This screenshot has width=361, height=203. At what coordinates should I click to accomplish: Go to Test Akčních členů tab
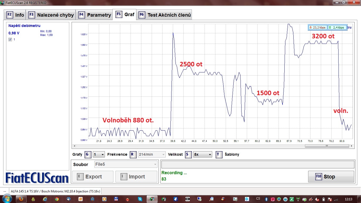pos(165,15)
